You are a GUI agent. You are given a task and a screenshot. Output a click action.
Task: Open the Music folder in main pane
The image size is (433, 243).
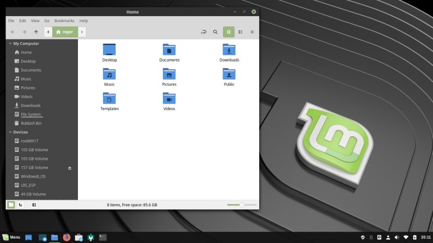pyautogui.click(x=109, y=75)
